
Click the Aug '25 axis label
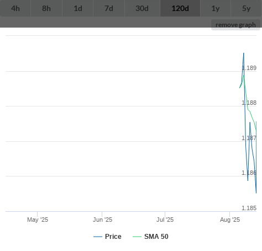tap(230, 220)
